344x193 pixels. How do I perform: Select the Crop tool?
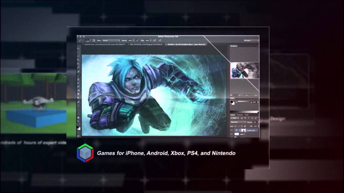78,64
